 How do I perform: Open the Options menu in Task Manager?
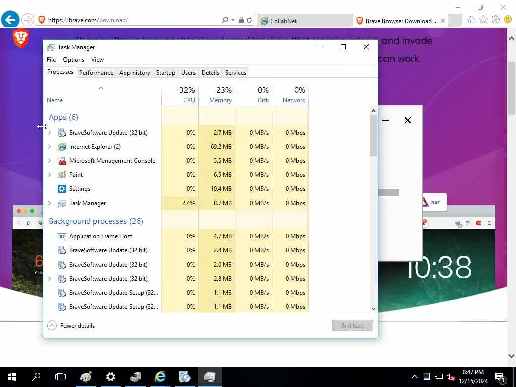pyautogui.click(x=74, y=60)
